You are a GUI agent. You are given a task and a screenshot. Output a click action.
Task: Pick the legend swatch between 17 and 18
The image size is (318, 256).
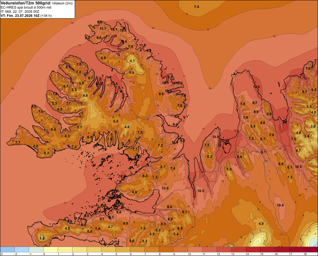point(296,250)
